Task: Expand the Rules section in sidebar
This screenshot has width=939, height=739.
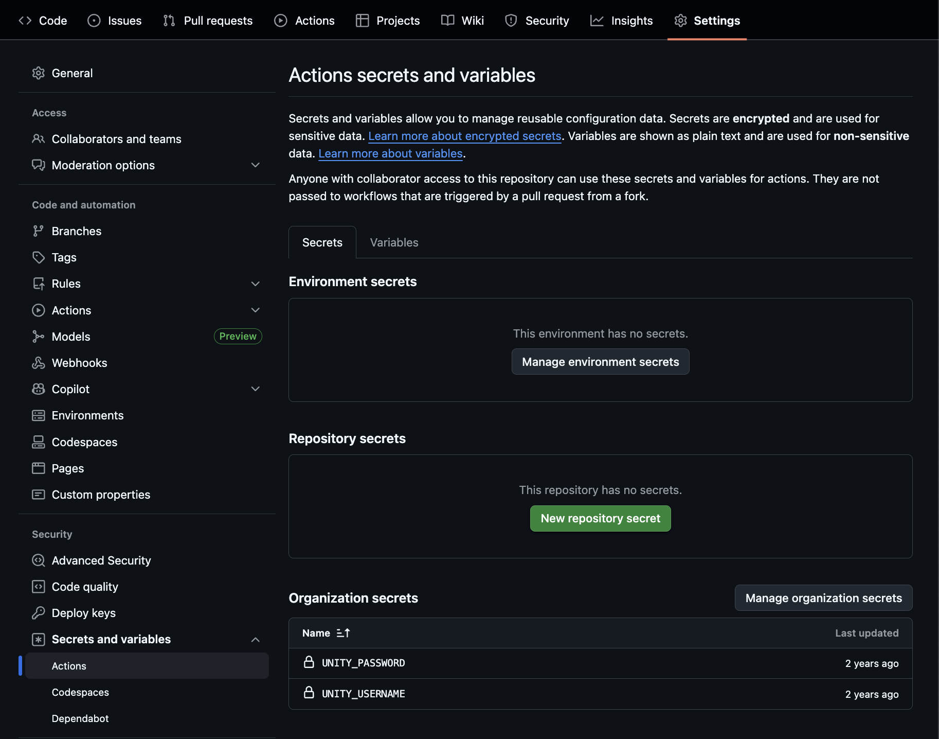Action: click(256, 284)
